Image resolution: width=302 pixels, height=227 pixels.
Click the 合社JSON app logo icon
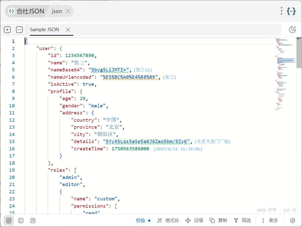click(x=11, y=11)
